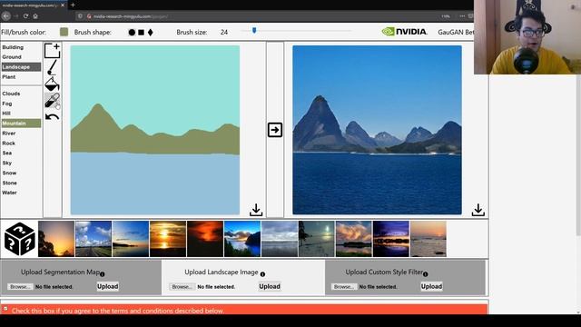Pick the Mountain label
The width and height of the screenshot is (581, 327).
coord(21,124)
